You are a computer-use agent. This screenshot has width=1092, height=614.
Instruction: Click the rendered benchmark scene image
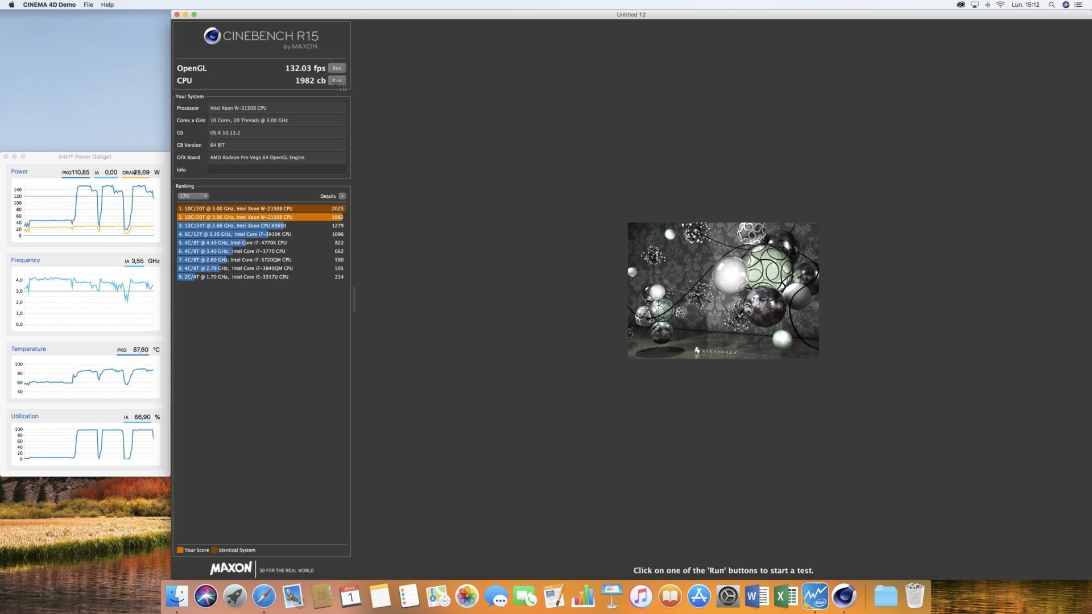tap(723, 290)
